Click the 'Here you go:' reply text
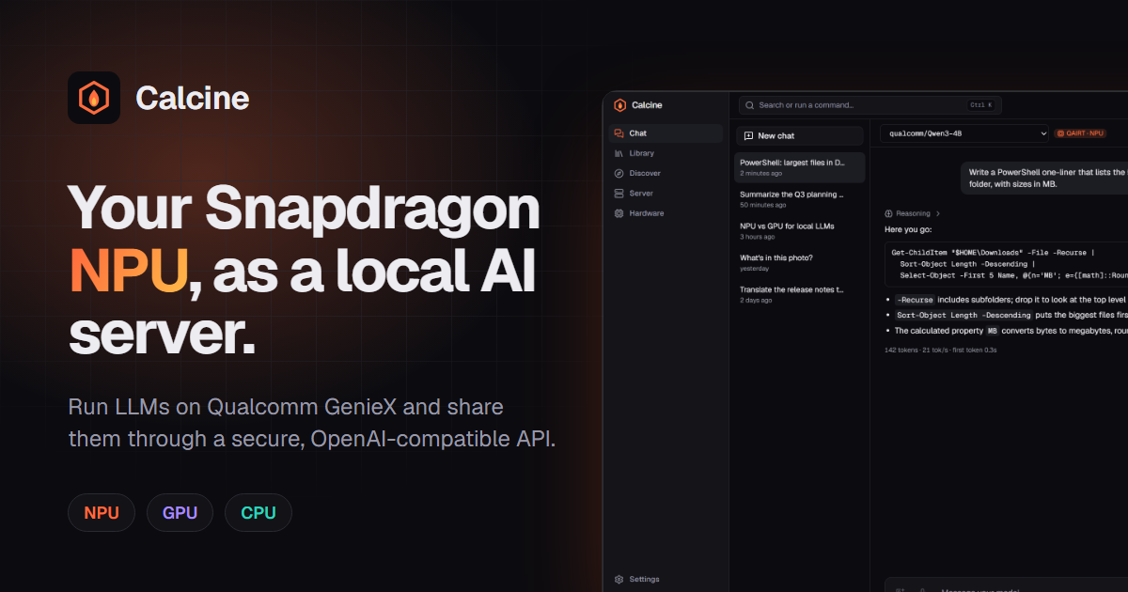The width and height of the screenshot is (1128, 592). click(907, 229)
